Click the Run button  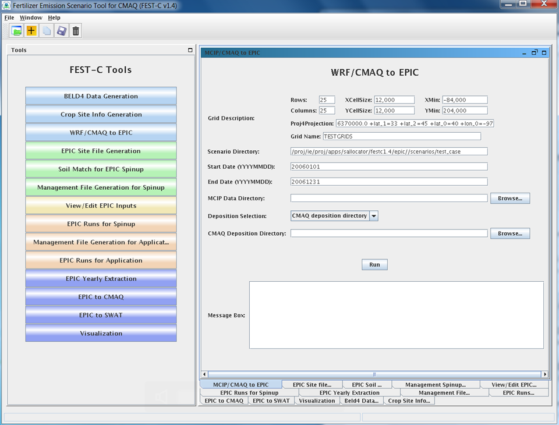coord(374,264)
